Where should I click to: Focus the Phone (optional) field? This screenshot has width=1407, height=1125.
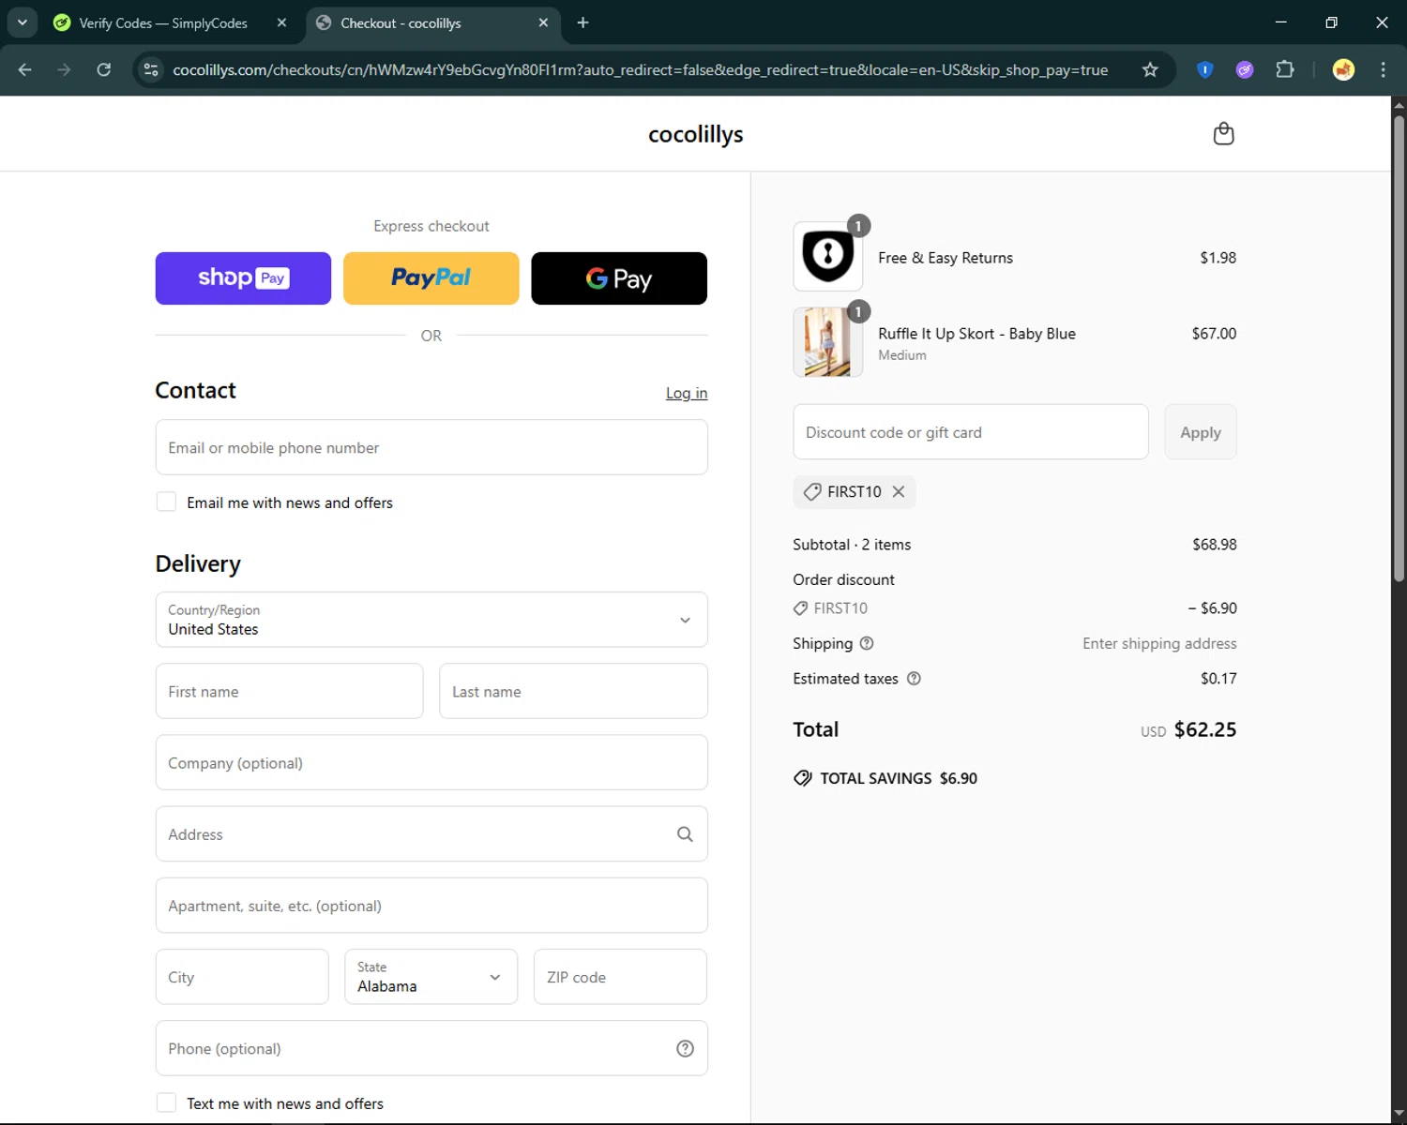(431, 1048)
